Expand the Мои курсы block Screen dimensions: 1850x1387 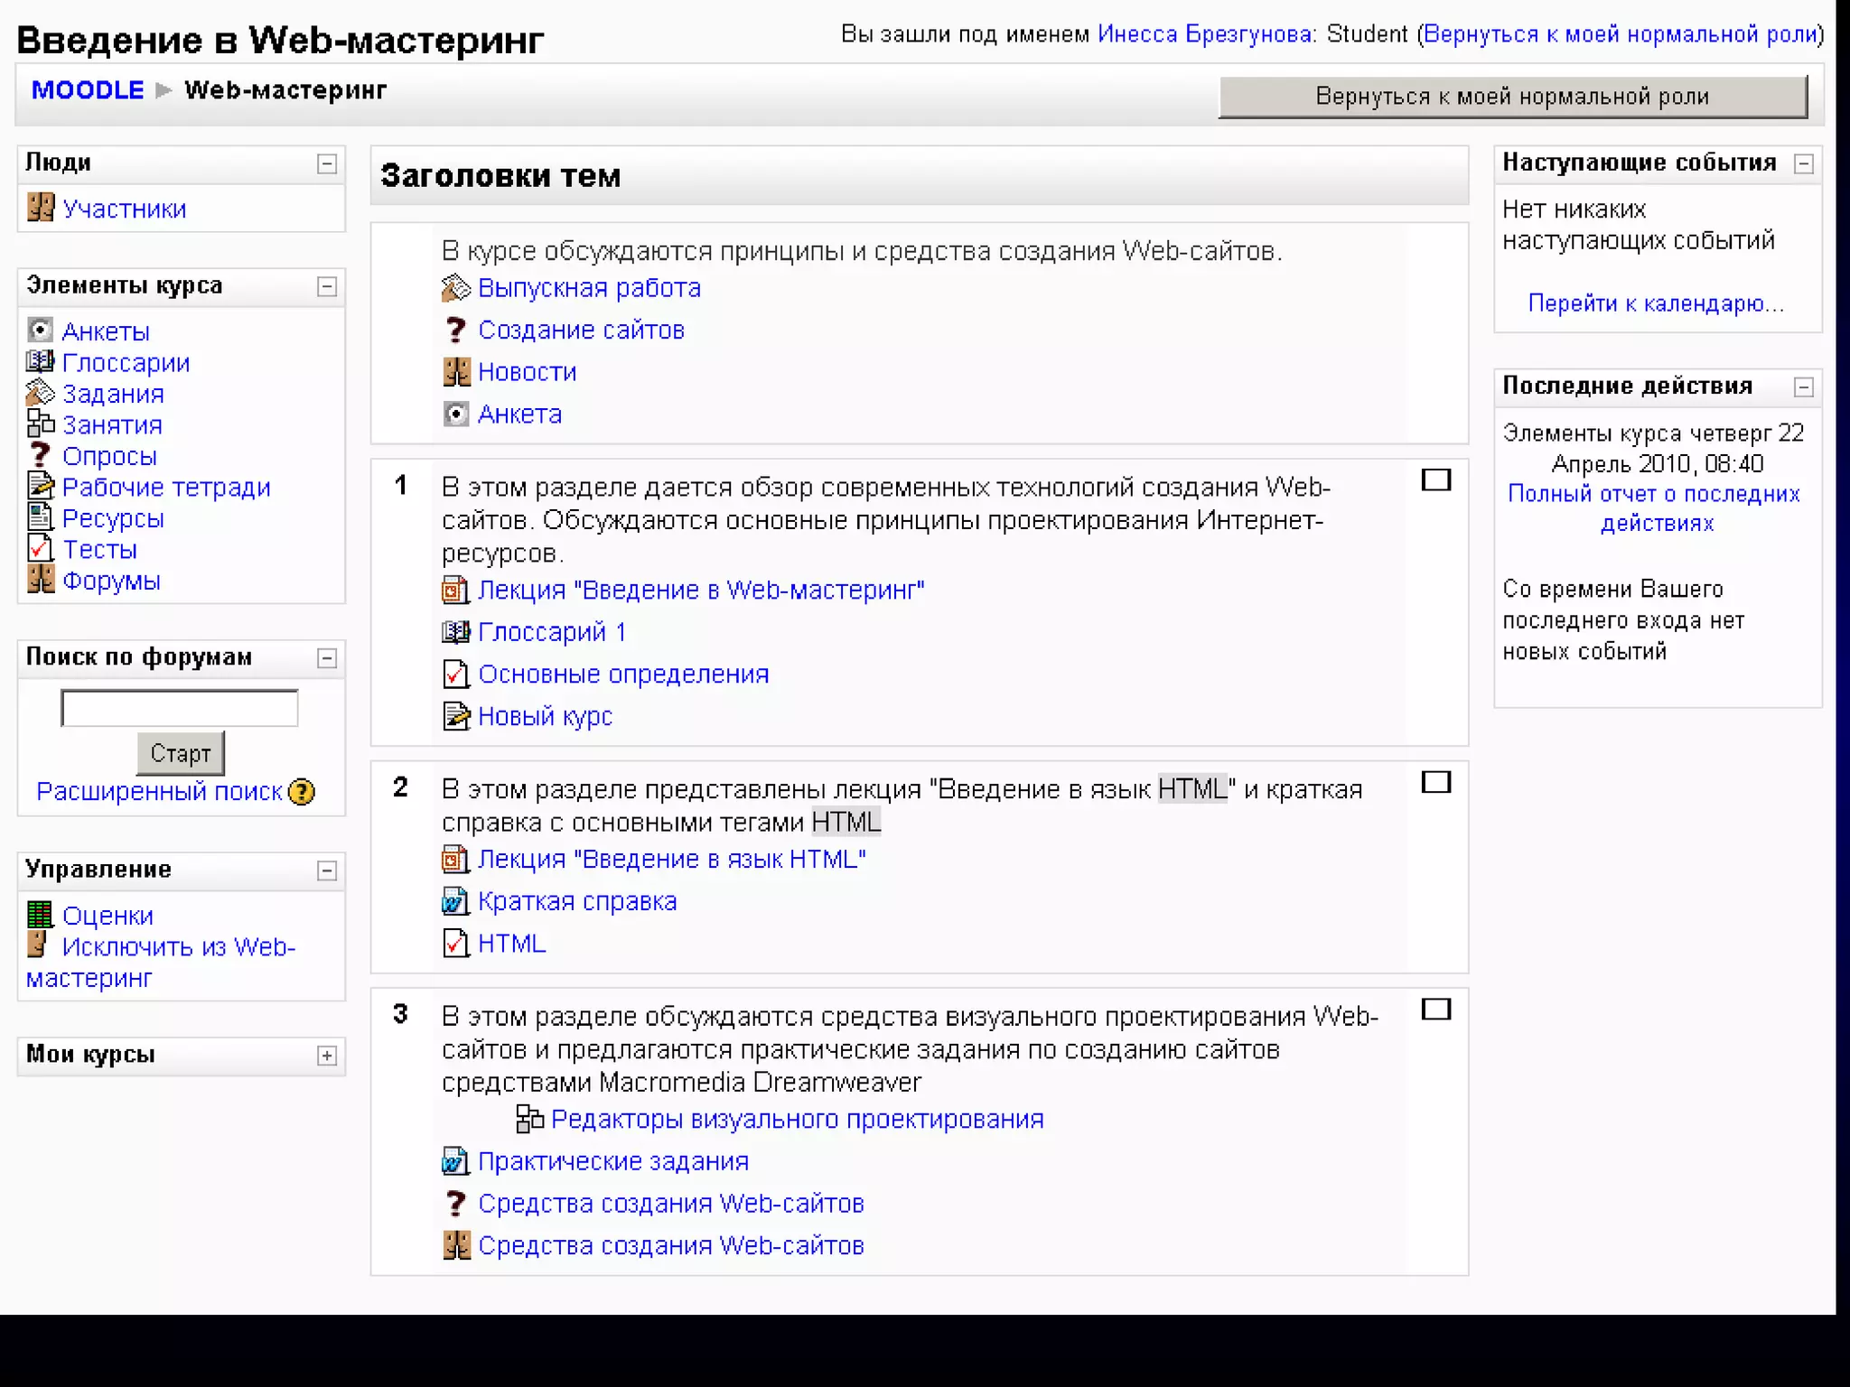tap(327, 1056)
